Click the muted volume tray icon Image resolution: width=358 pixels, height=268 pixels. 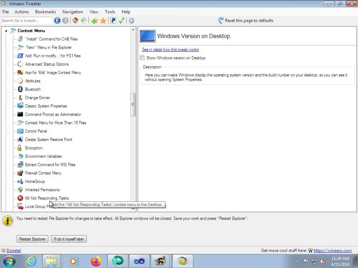coord(323,262)
